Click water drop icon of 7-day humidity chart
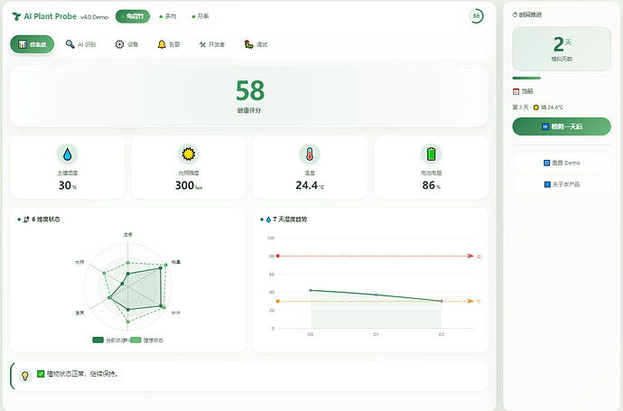This screenshot has height=411, width=623. point(268,219)
